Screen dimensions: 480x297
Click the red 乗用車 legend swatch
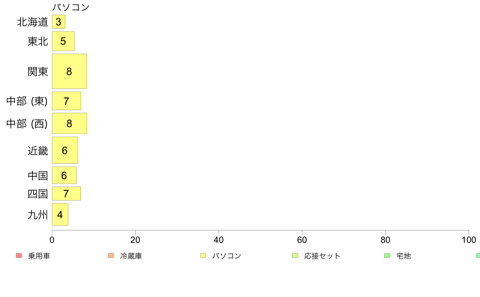click(19, 256)
